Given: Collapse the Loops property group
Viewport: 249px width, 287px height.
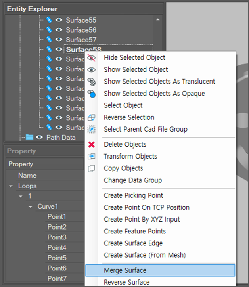Looking at the screenshot, I should (x=11, y=186).
